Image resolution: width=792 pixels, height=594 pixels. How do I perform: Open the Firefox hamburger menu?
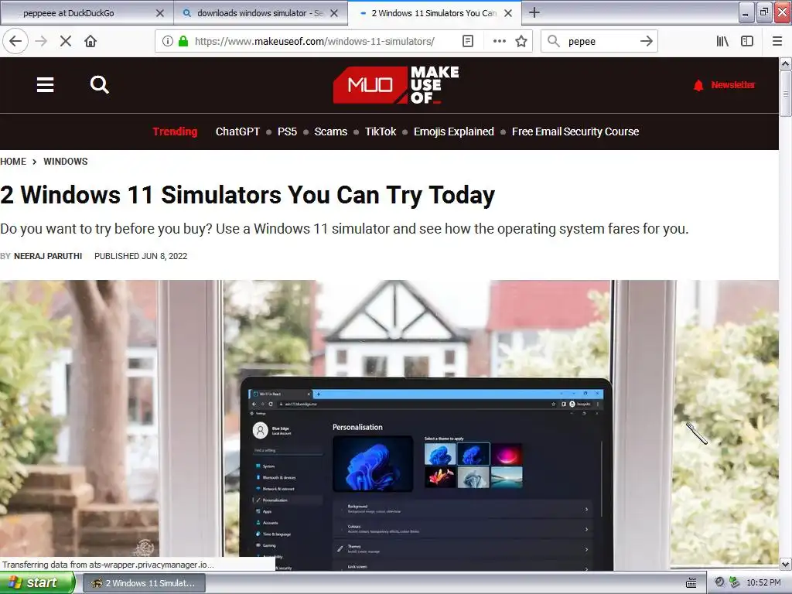point(777,41)
